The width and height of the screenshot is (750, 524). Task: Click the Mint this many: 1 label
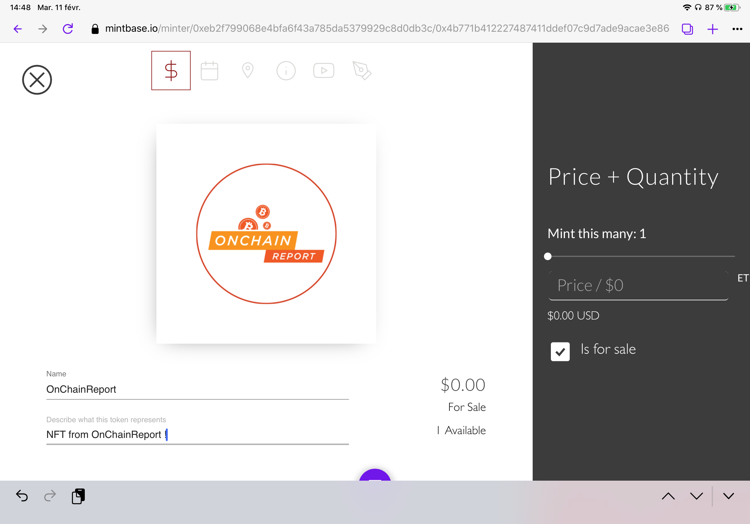tap(597, 234)
